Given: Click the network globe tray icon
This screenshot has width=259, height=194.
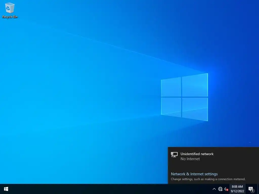Looking at the screenshot, I should tap(220, 189).
